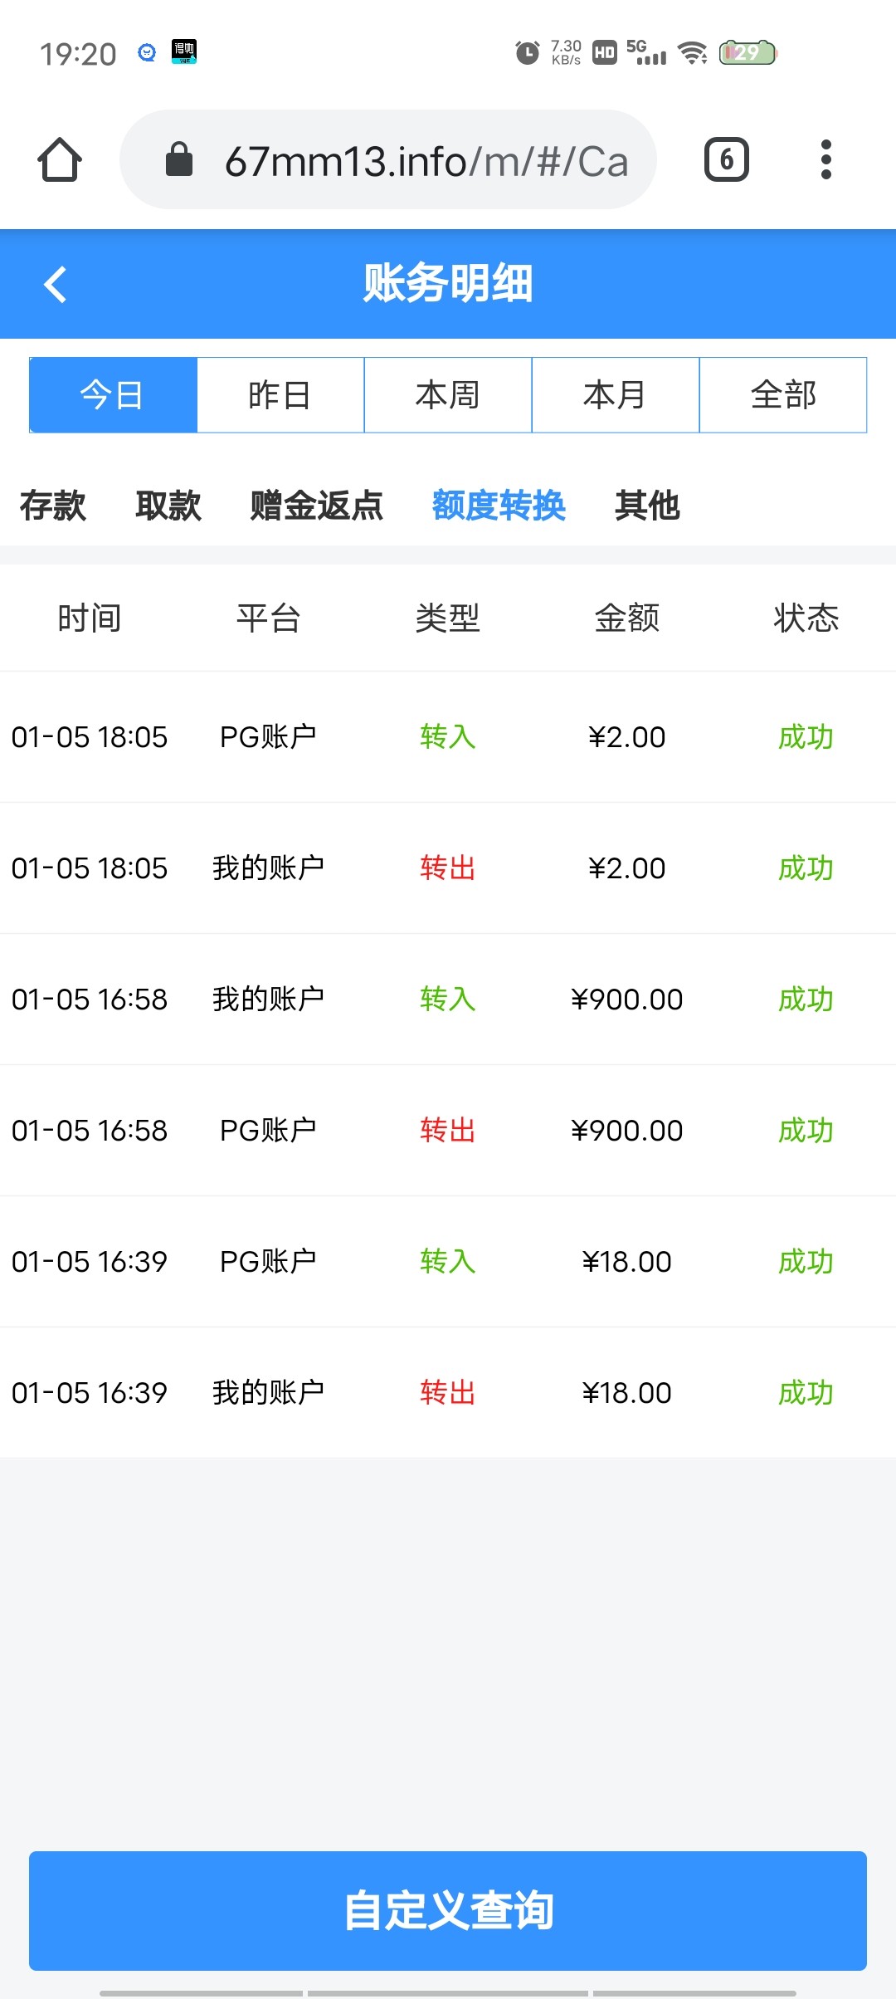
Task: Open the 其他 category
Action: 647,506
